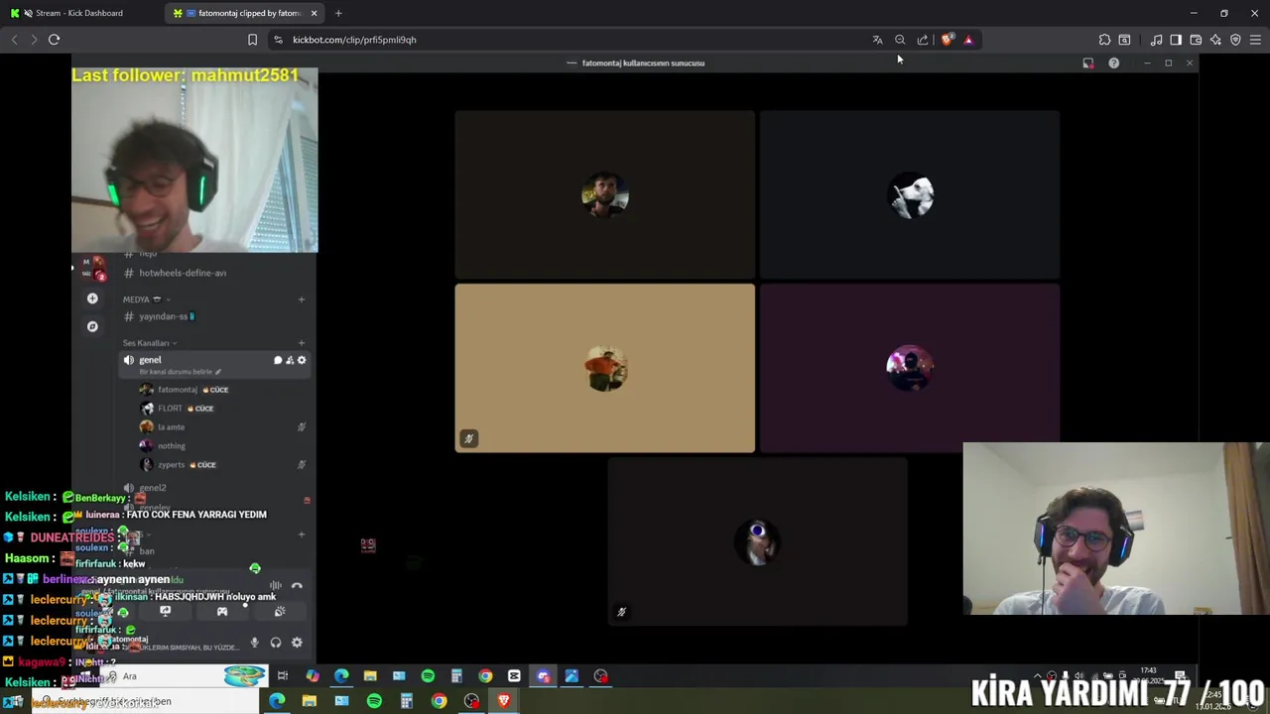This screenshot has height=714, width=1270.
Task: Open chat for genel voice channel
Action: (278, 360)
